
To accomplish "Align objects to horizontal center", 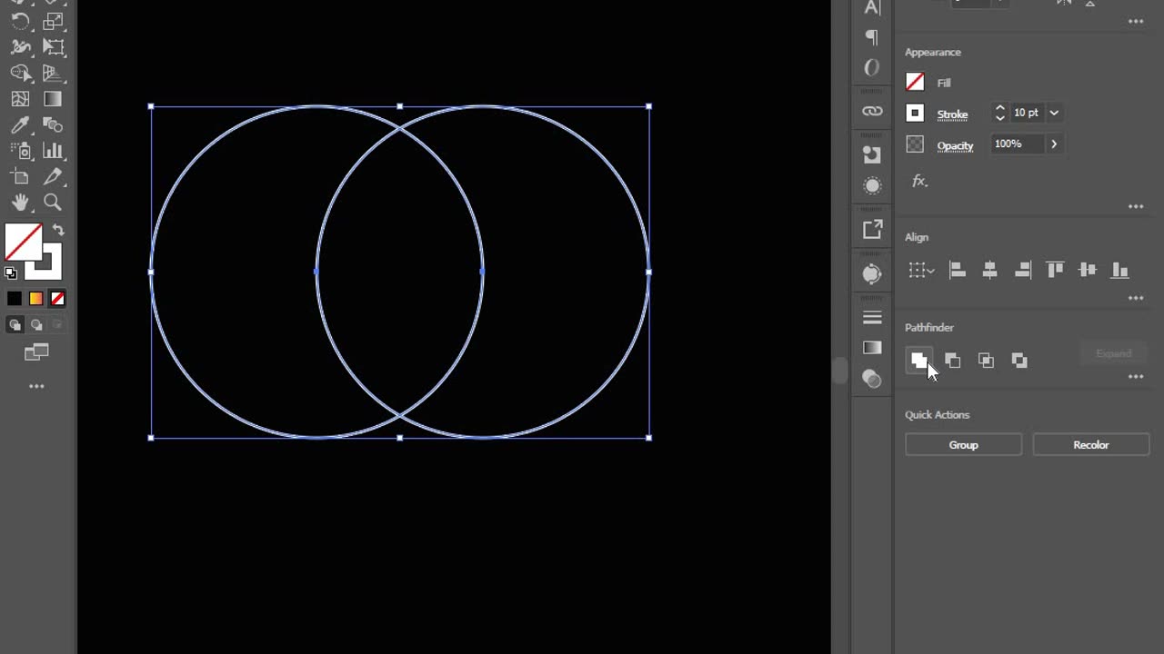I will (x=990, y=270).
